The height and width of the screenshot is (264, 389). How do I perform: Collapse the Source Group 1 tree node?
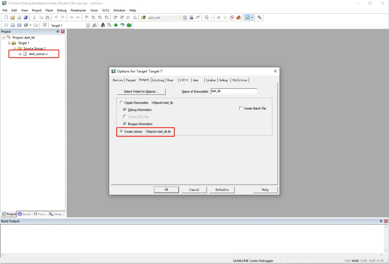tap(15, 48)
